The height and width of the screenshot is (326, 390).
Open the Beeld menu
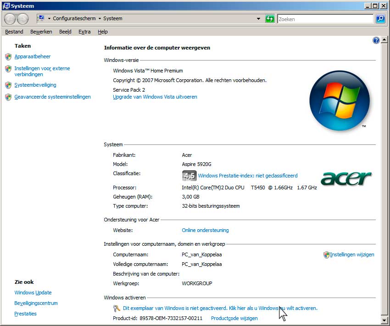[x=65, y=32]
